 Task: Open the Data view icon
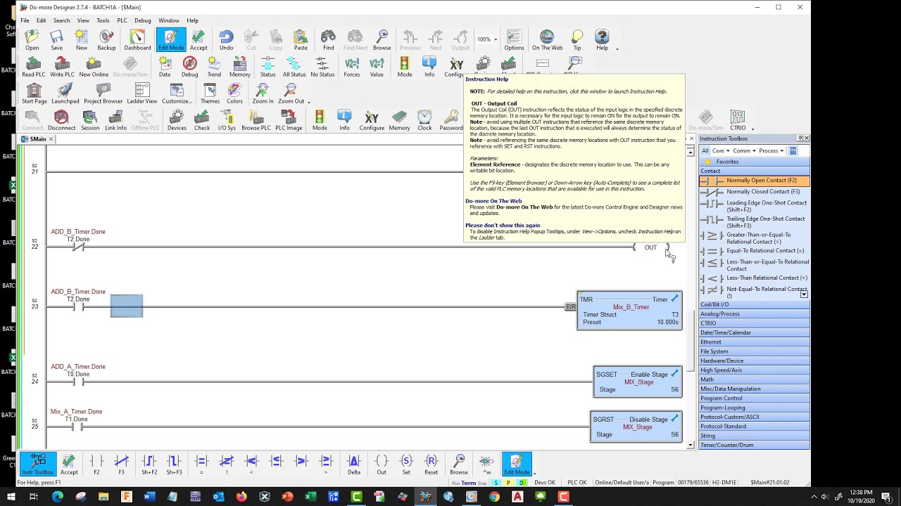click(165, 67)
